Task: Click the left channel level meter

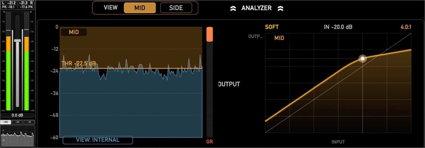Action: point(8,61)
